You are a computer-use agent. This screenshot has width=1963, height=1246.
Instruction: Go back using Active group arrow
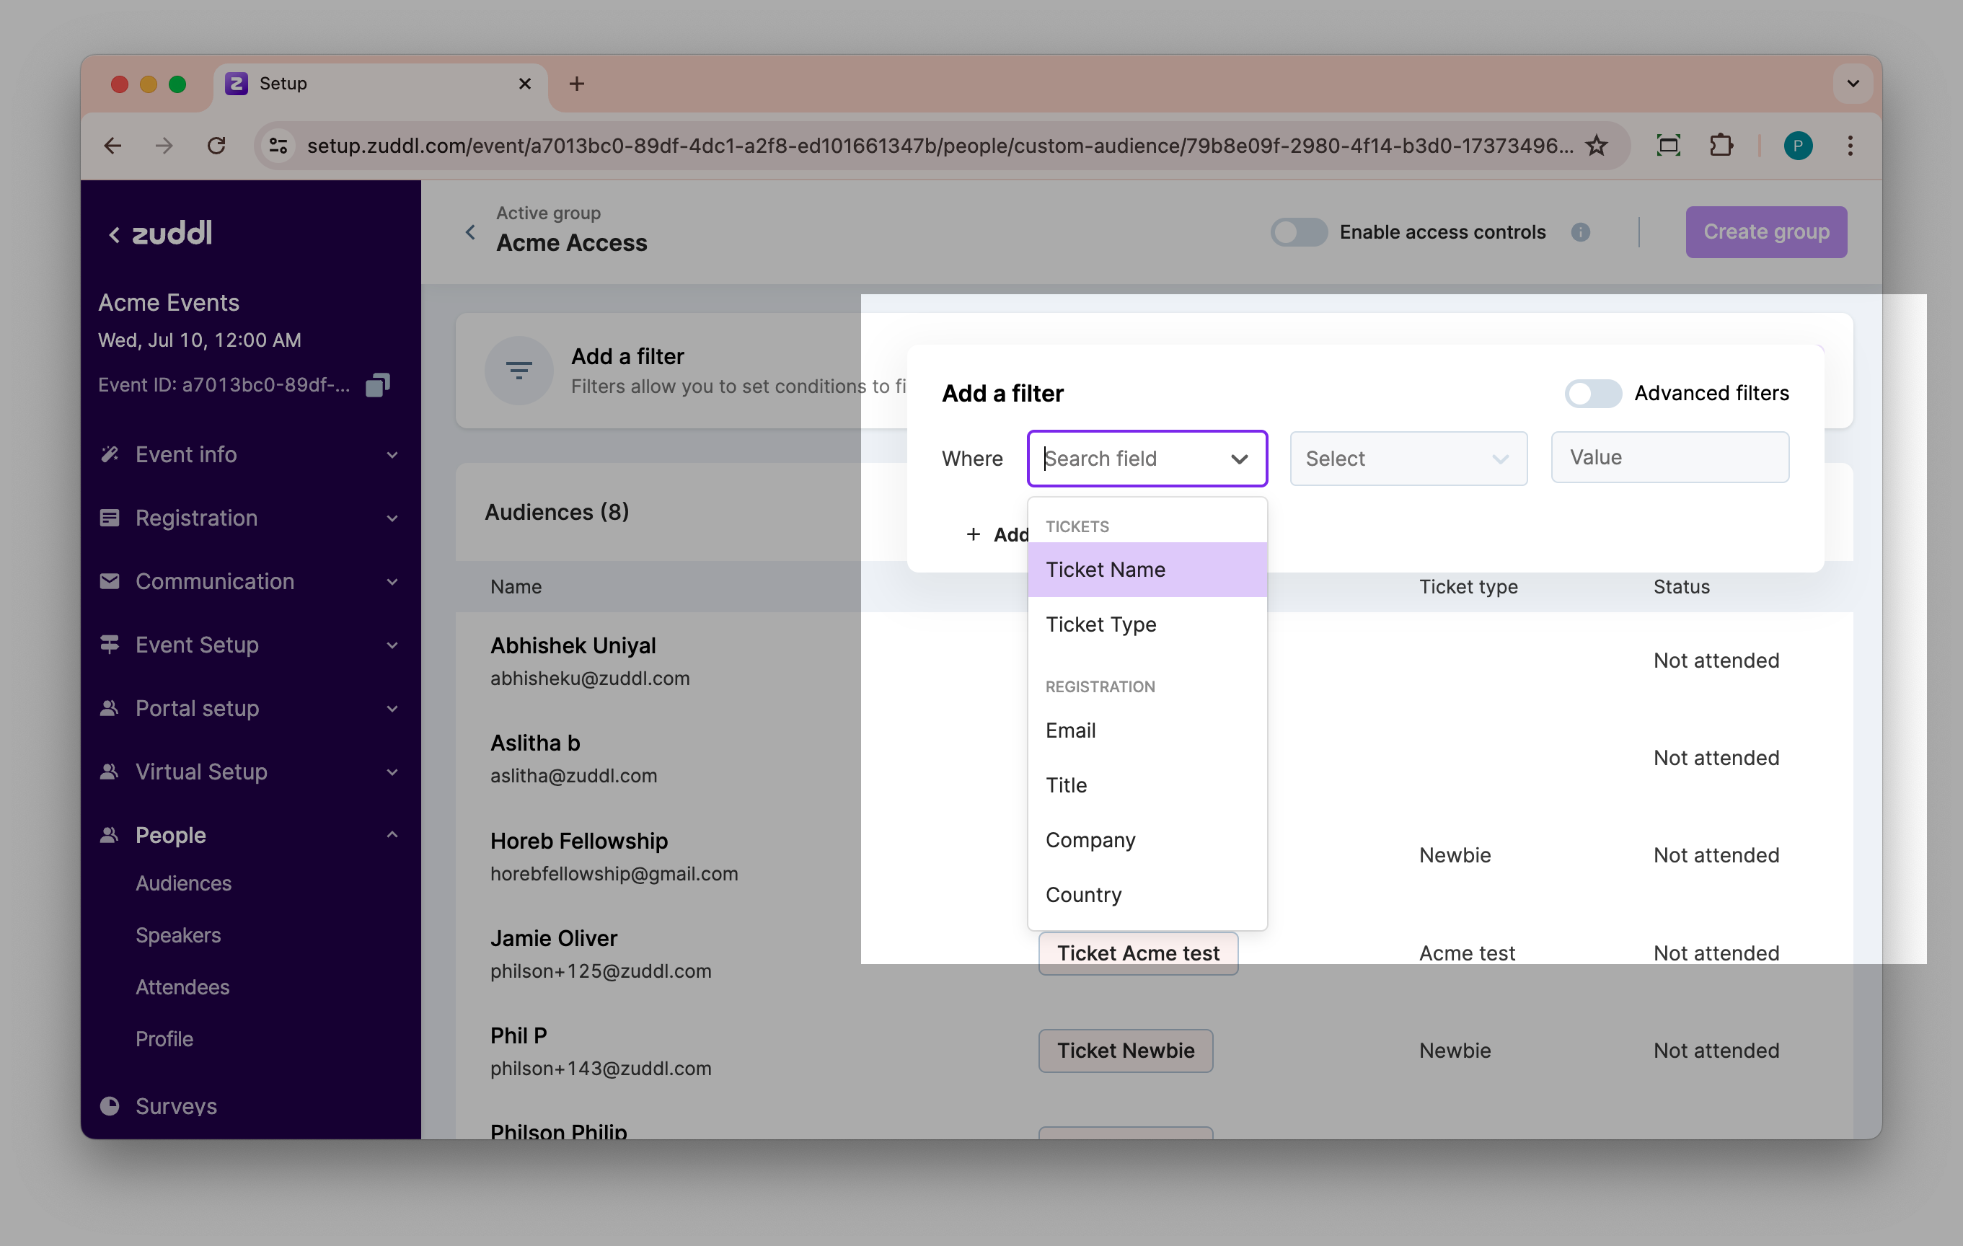(470, 232)
